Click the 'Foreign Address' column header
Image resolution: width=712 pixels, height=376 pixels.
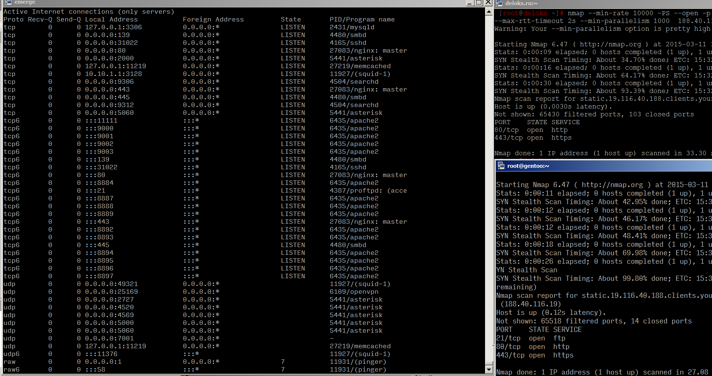tap(213, 19)
